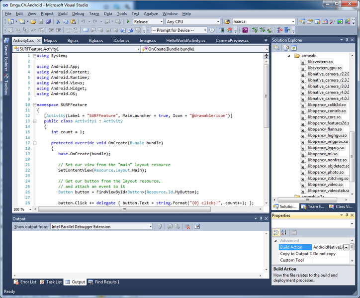The width and height of the screenshot is (360, 298).
Task: Toggle Categorized view in Properties panel
Action: (276, 232)
